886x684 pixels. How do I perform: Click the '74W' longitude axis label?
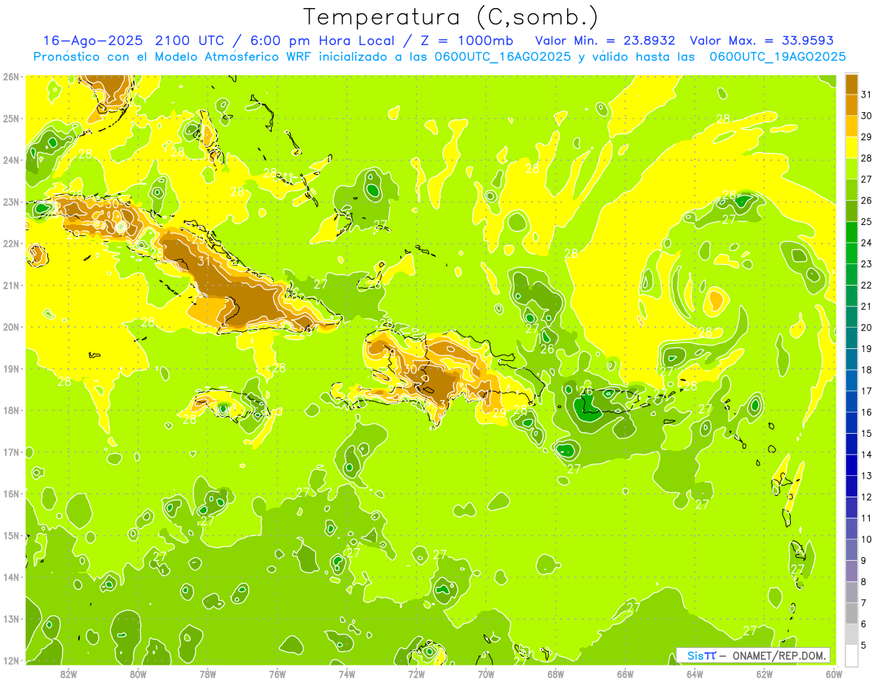347,674
